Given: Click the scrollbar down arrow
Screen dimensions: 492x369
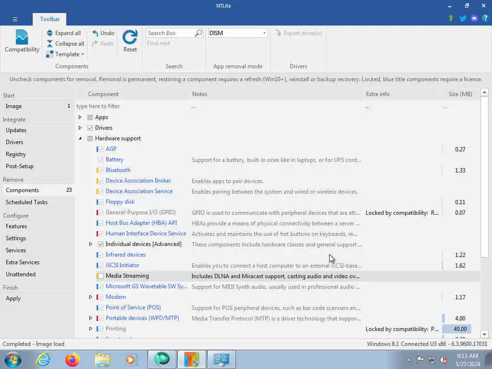Looking at the screenshot, I should tap(484, 334).
